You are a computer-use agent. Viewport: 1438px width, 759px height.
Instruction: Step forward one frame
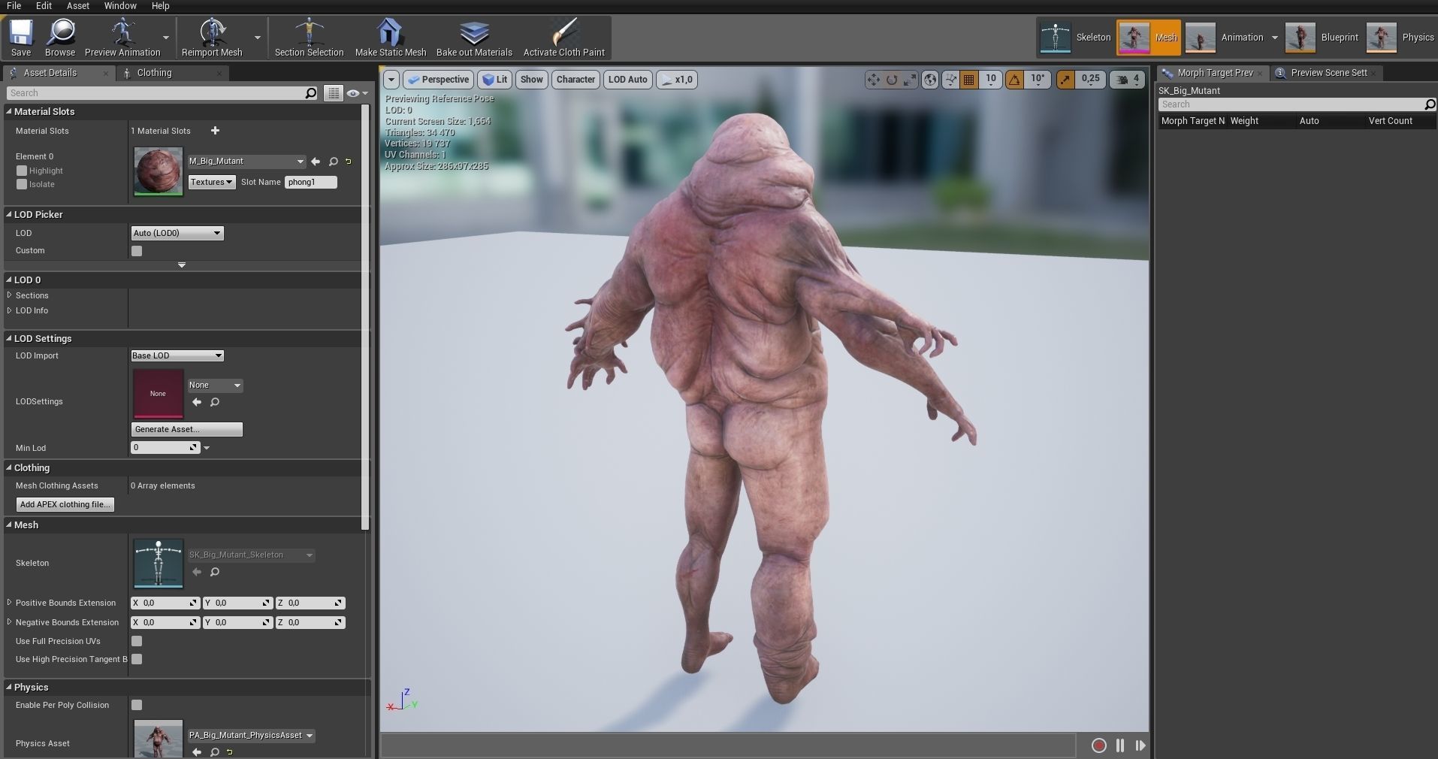coord(1140,745)
